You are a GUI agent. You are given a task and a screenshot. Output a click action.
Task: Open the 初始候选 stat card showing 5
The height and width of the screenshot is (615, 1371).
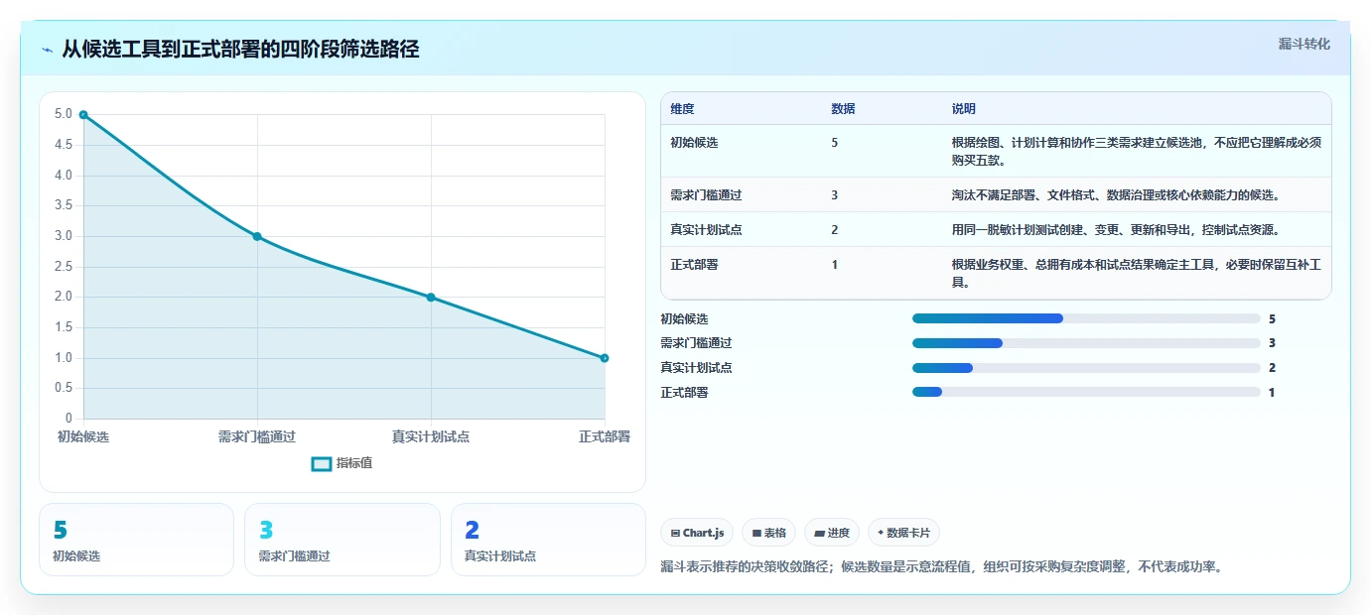tap(136, 540)
